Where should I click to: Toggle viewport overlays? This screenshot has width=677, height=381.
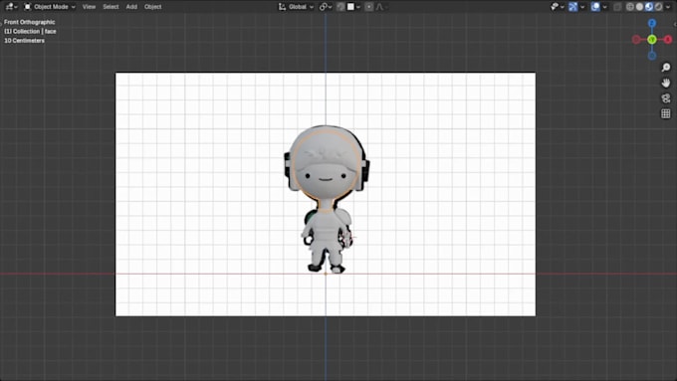point(595,7)
